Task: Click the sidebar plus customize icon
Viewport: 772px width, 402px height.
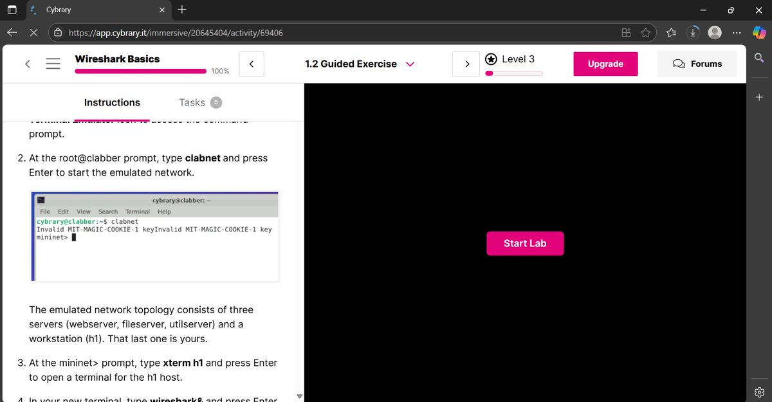Action: coord(759,97)
